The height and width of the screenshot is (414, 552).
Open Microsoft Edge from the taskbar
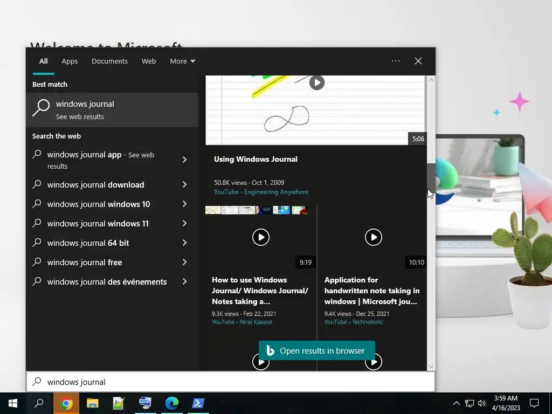click(x=171, y=403)
